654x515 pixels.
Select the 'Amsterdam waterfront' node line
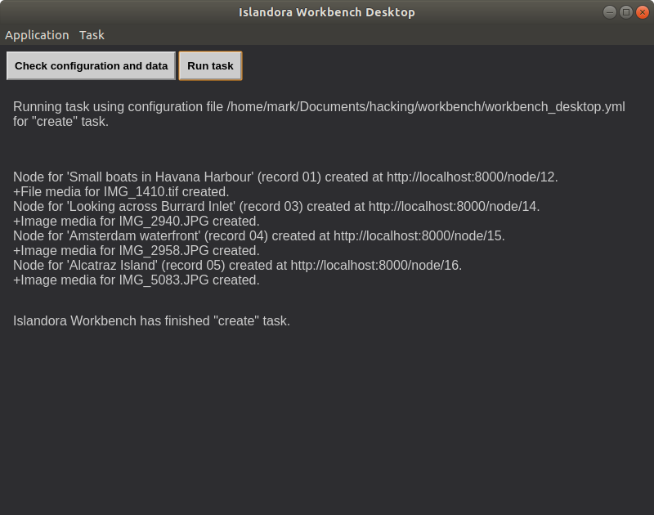[258, 236]
